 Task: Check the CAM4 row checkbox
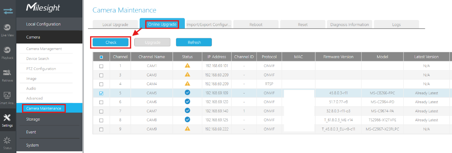tap(102, 84)
